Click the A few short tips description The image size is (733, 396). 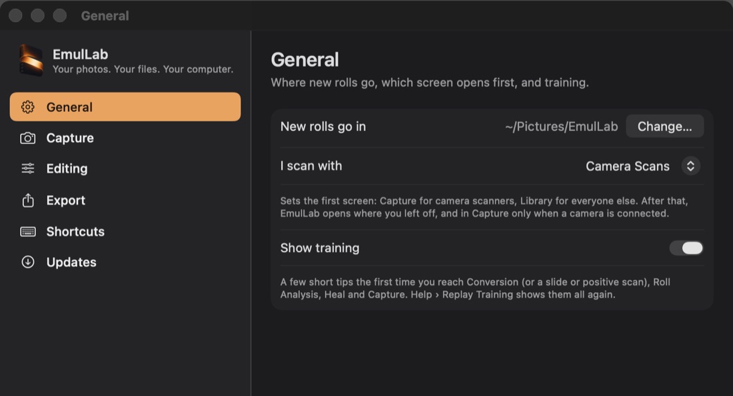(x=475, y=288)
